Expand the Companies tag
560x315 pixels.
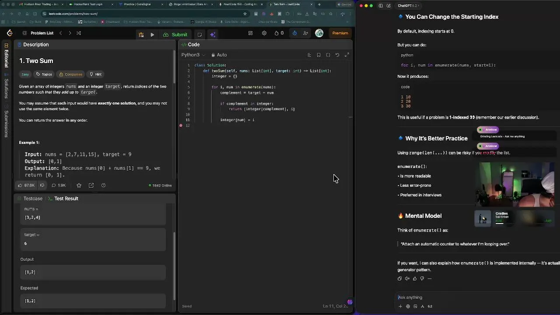coord(71,74)
